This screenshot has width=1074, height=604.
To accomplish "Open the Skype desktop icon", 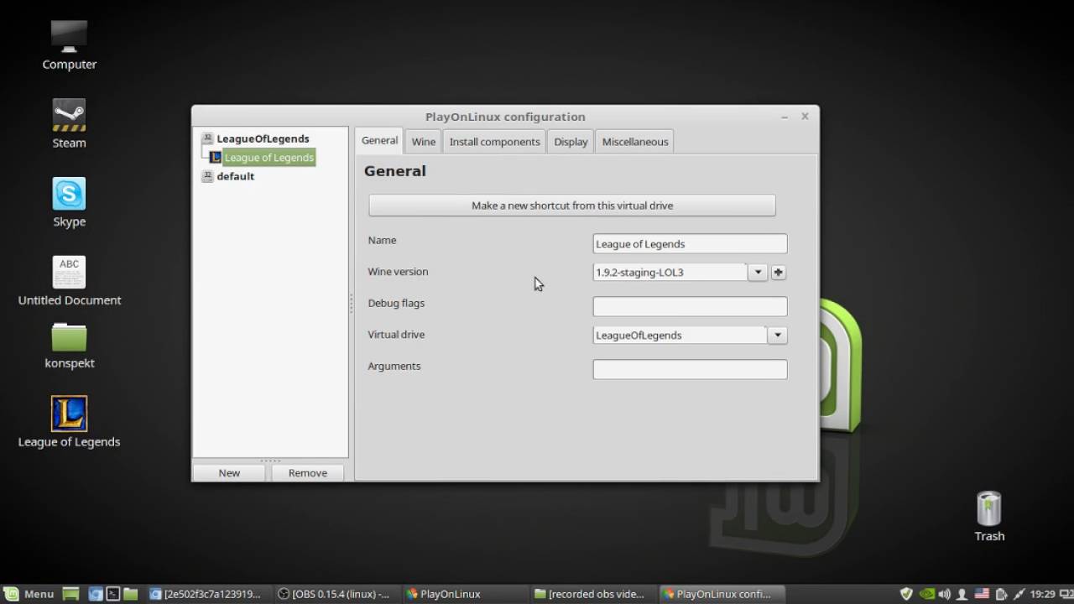I will tap(69, 203).
